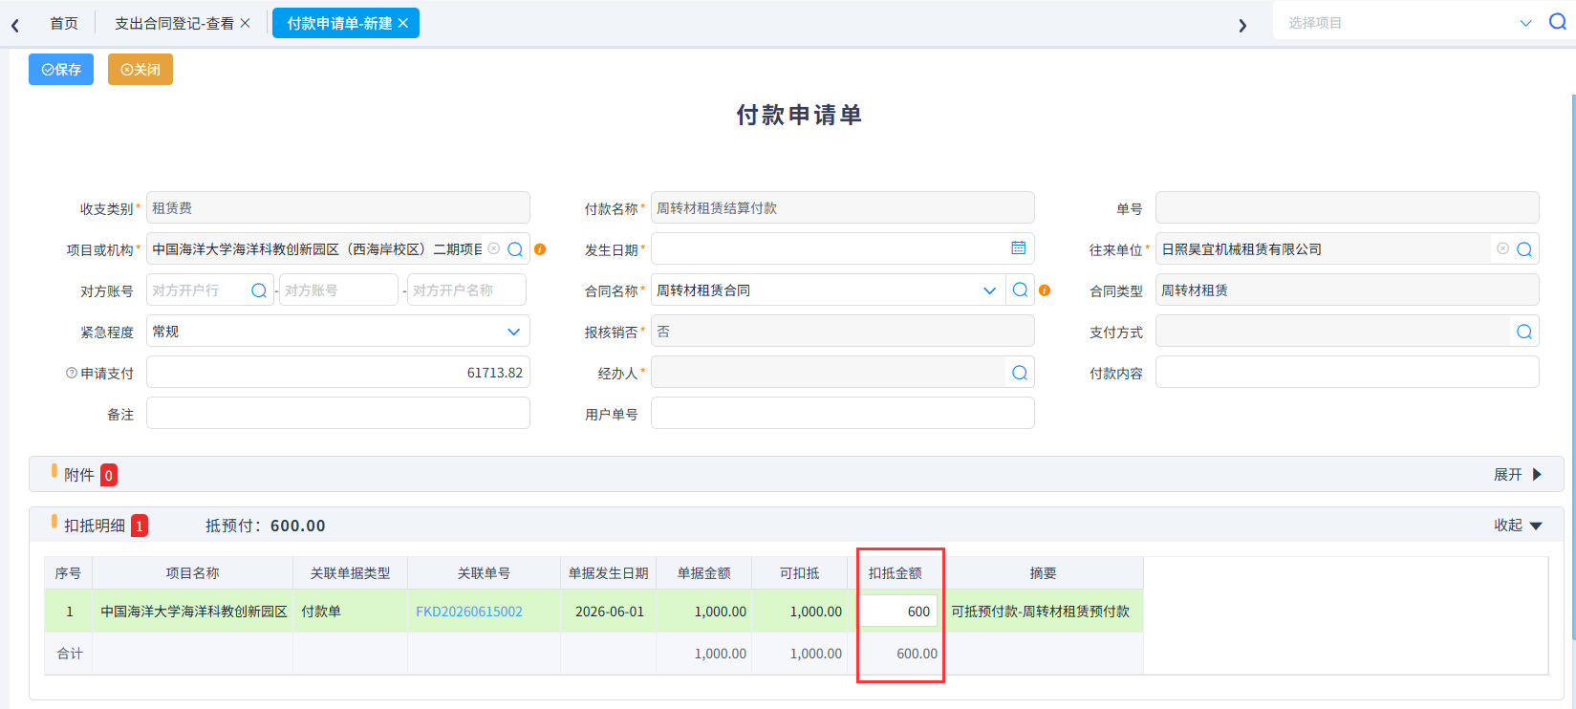Switch to the 支出合同登记-查看 tab
The image size is (1576, 709).
click(174, 23)
